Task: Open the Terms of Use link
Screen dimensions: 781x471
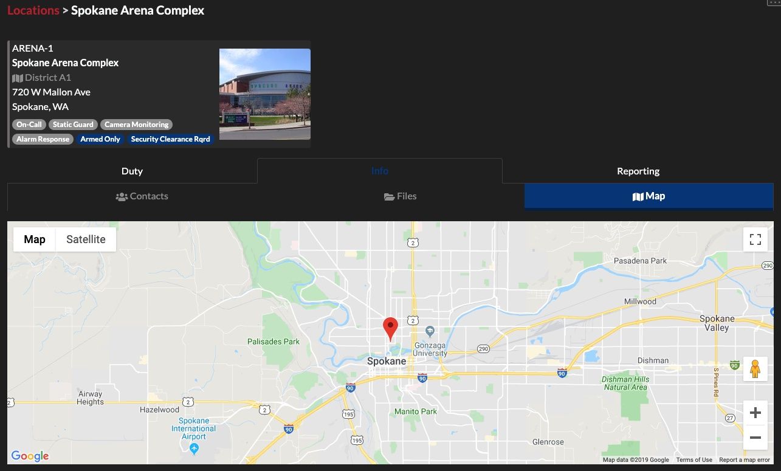Action: click(x=693, y=459)
